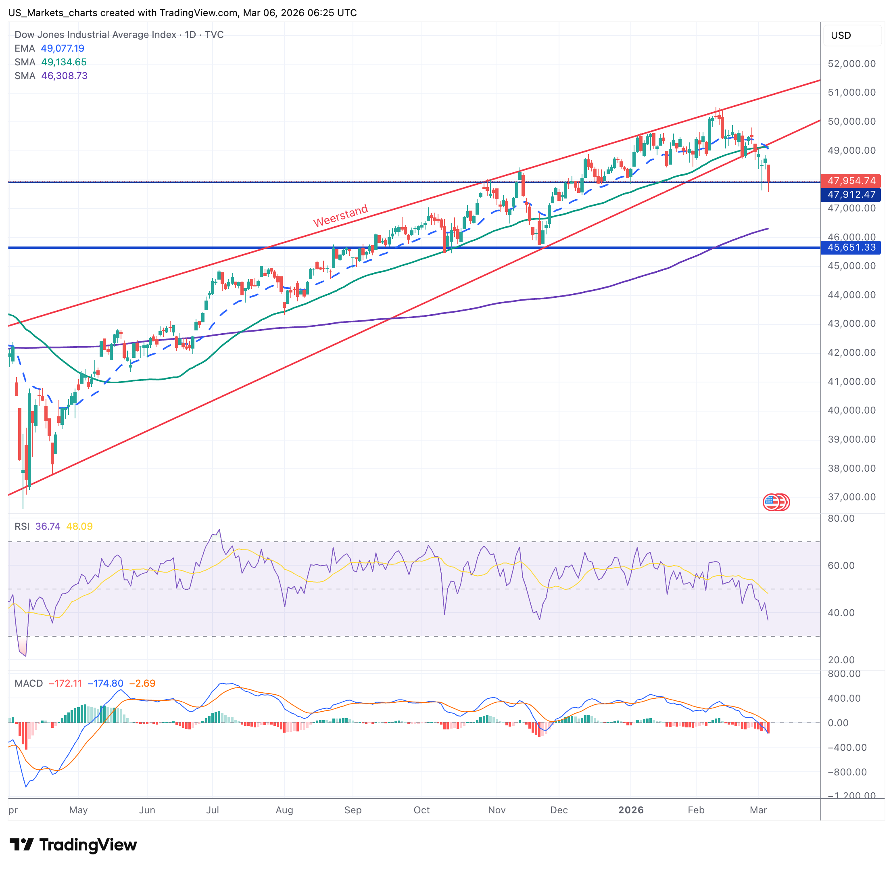This screenshot has width=893, height=869.
Task: Click the green SMA 49,134.65 indicator legend
Action: (50, 62)
